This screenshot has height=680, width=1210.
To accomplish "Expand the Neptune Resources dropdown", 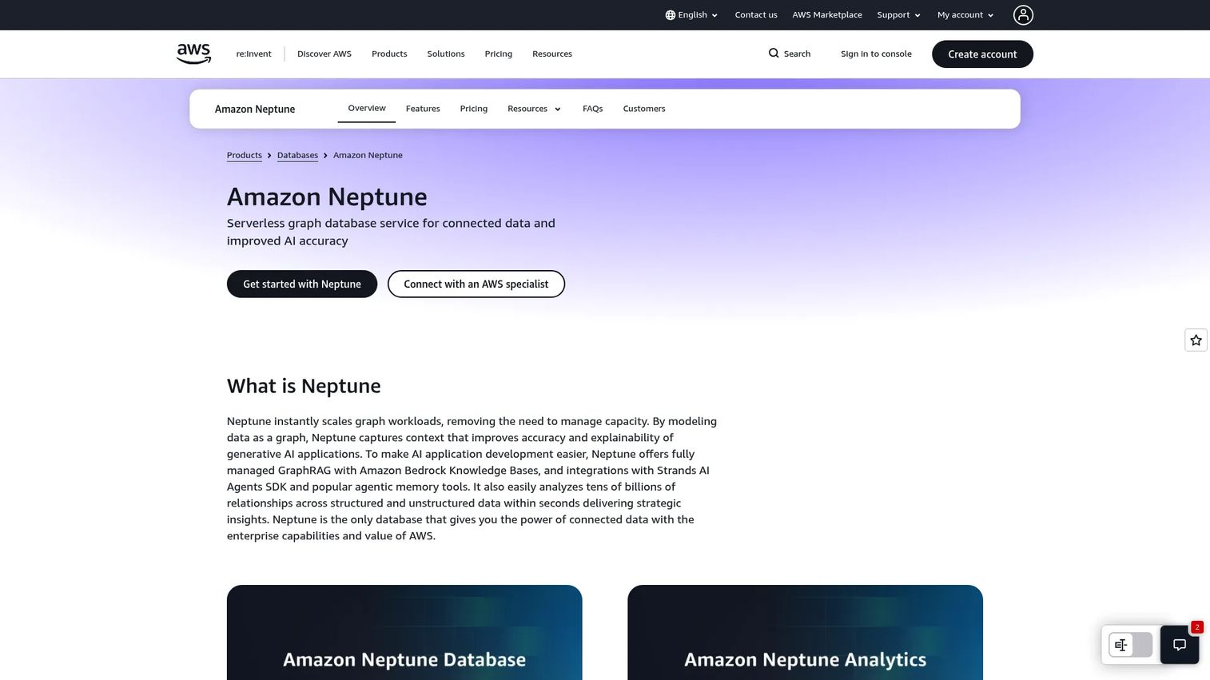I will tap(534, 109).
